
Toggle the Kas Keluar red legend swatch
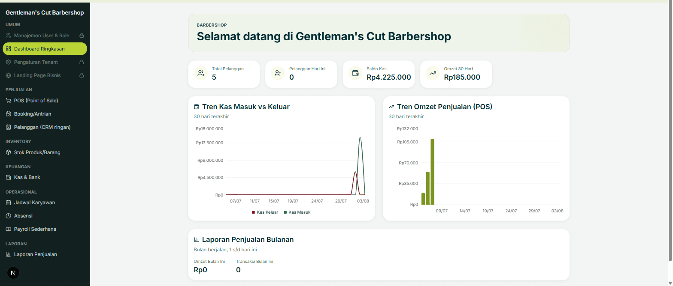click(x=253, y=212)
